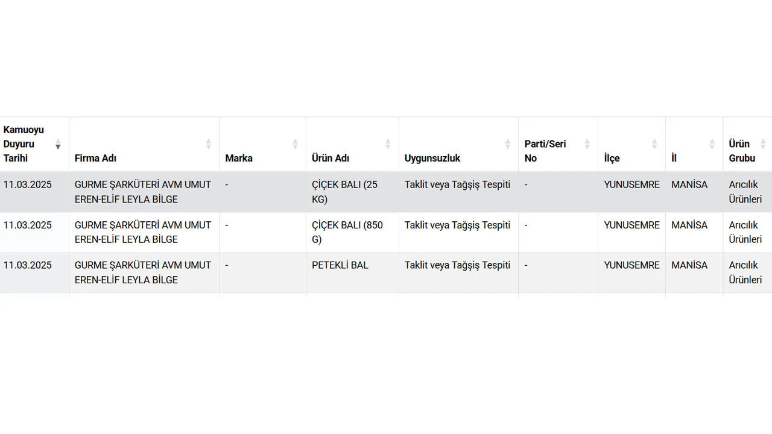Sort by Kamuoyu Duyuru Tarihi arrow icon
Image resolution: width=772 pixels, height=434 pixels.
[58, 144]
